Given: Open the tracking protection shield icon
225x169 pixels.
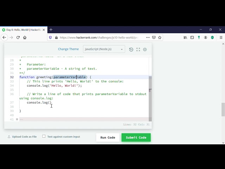Looking at the screenshot, I should point(50,38).
